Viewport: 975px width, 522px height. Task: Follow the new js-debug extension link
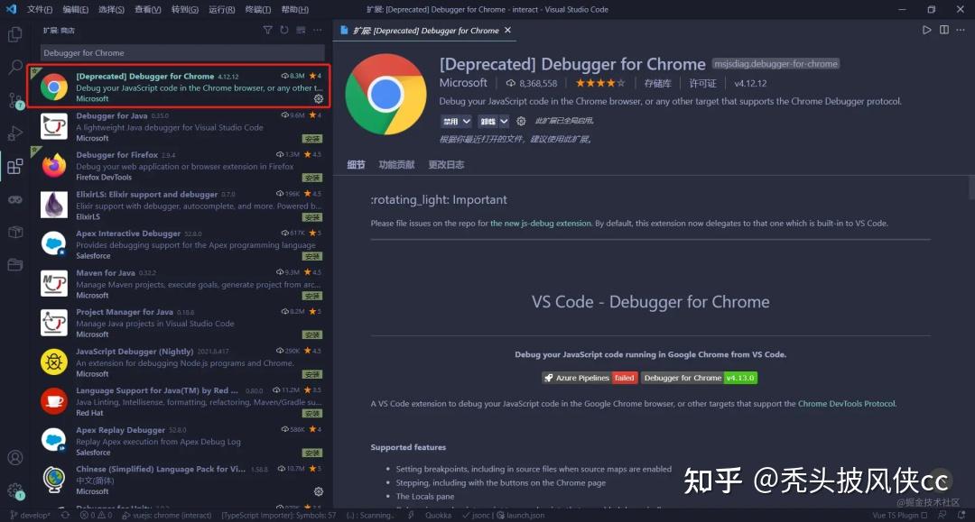click(x=541, y=224)
